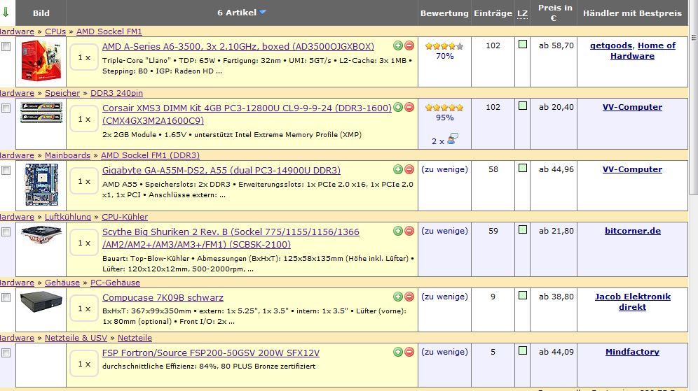
Task: Open the Gigabyte GA-A55M-DS2 product link
Action: tap(221, 170)
